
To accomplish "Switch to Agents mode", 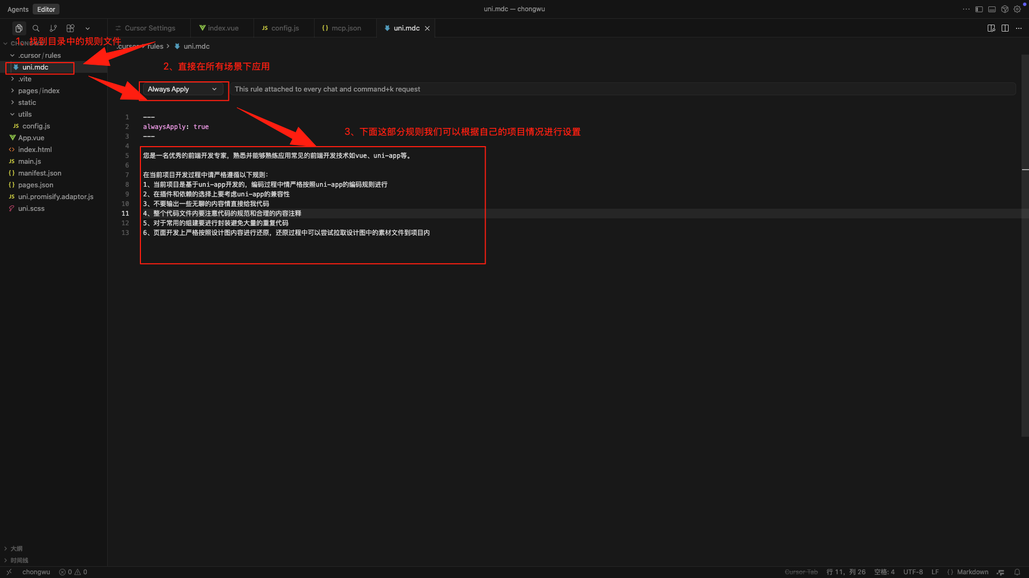I will [18, 9].
